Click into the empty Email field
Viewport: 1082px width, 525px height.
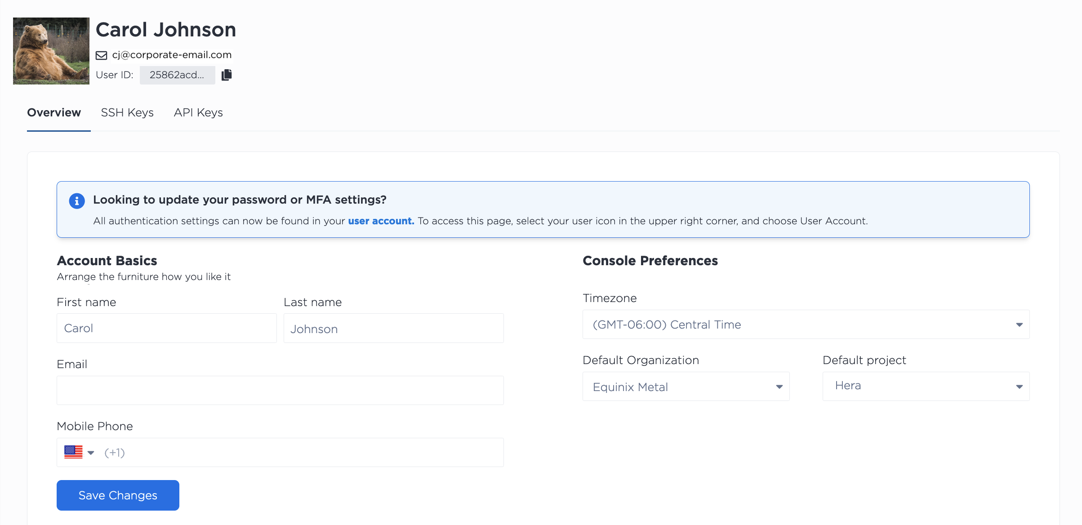pyautogui.click(x=280, y=390)
